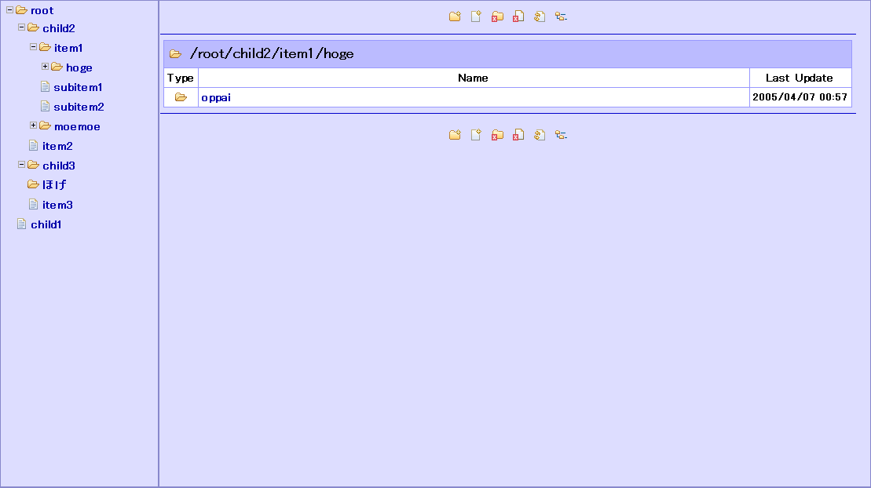The height and width of the screenshot is (488, 871).
Task: Select subitem1 in the tree
Action: click(x=78, y=87)
